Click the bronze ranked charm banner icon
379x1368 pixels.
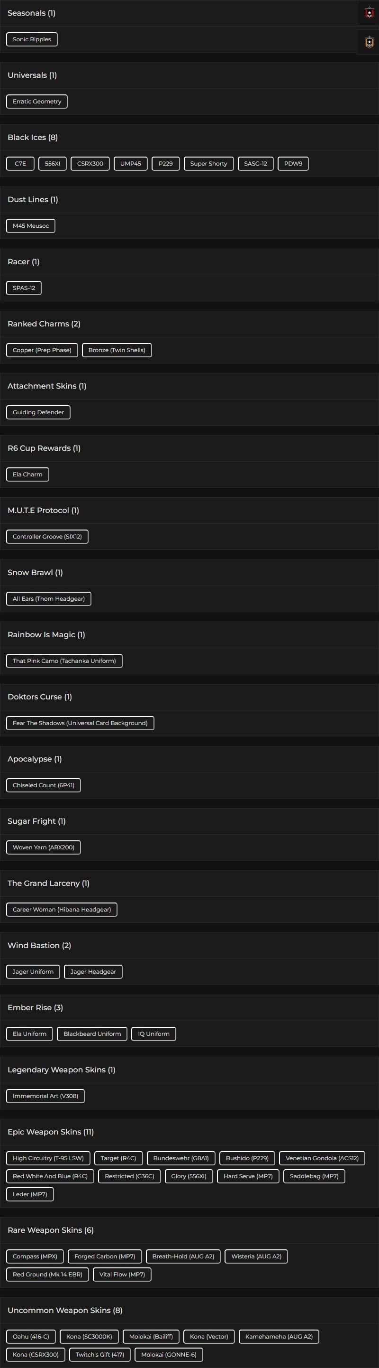[369, 41]
